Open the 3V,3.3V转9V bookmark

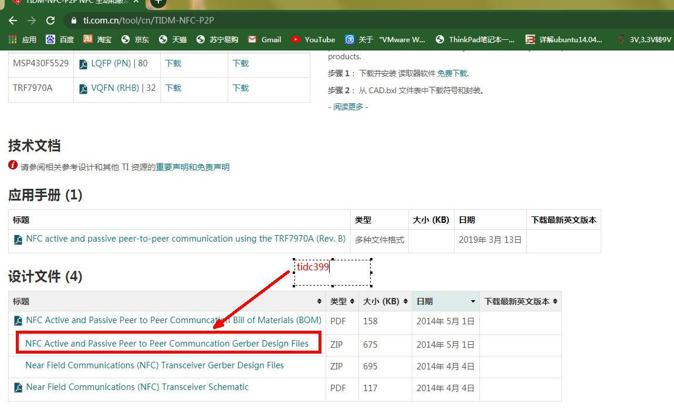pyautogui.click(x=644, y=39)
